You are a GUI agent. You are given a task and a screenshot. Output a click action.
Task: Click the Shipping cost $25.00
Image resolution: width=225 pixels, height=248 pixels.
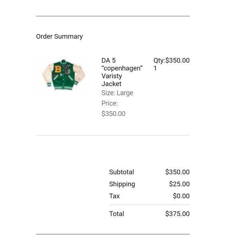click(179, 184)
